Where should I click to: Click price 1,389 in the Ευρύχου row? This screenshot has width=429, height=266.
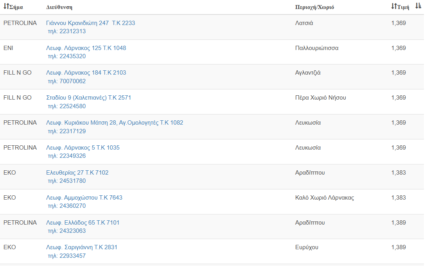(x=398, y=247)
